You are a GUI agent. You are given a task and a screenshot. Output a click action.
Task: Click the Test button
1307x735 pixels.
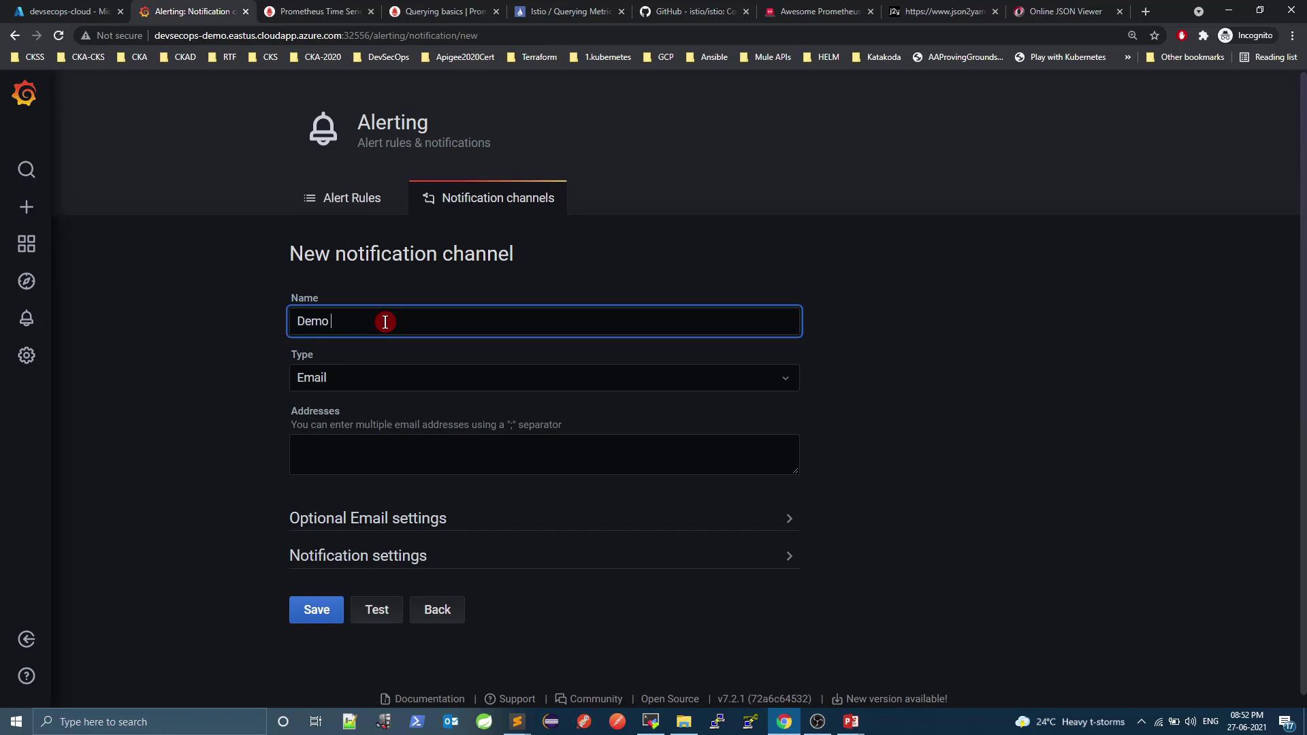(x=376, y=610)
